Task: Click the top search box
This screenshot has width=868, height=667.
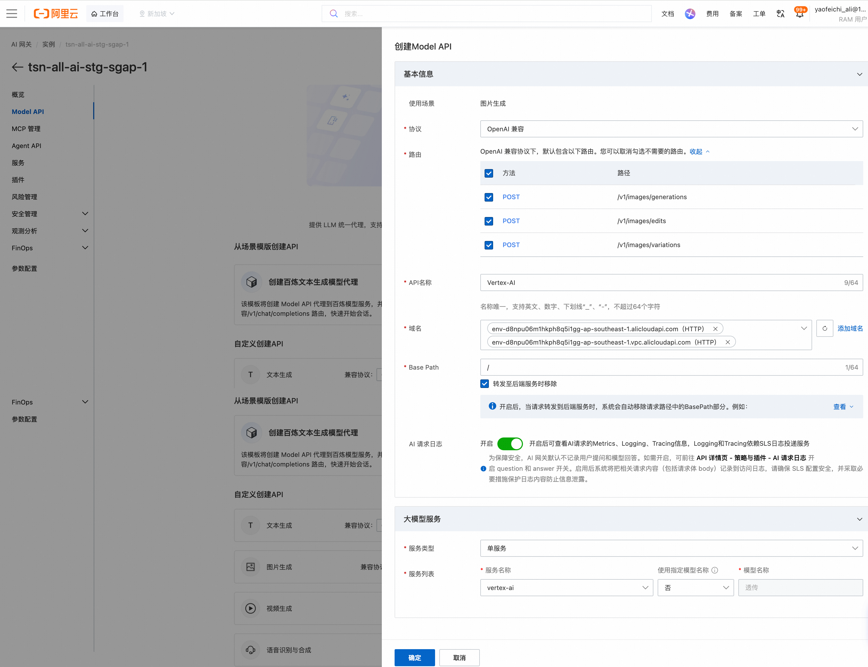Action: [x=486, y=14]
